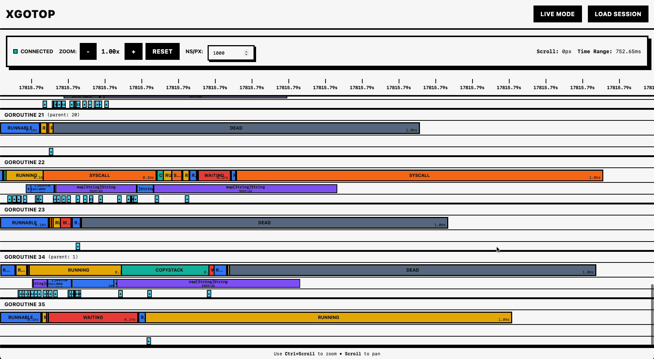
Task: Click the DEAD segment in Goroutine 23
Action: (x=264, y=223)
